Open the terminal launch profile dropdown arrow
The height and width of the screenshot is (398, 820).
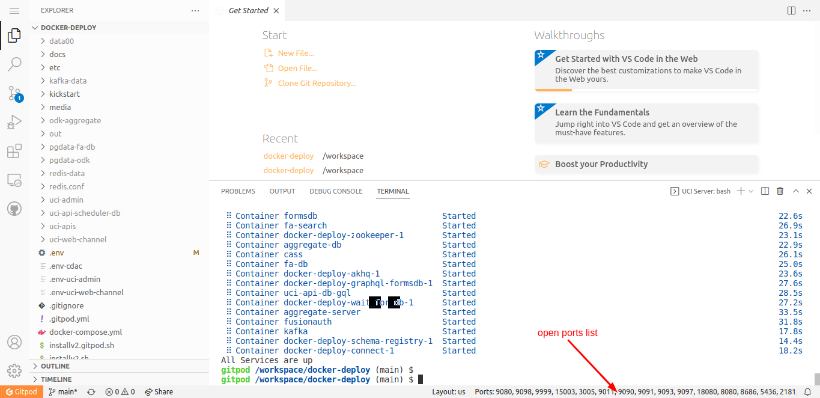point(751,191)
